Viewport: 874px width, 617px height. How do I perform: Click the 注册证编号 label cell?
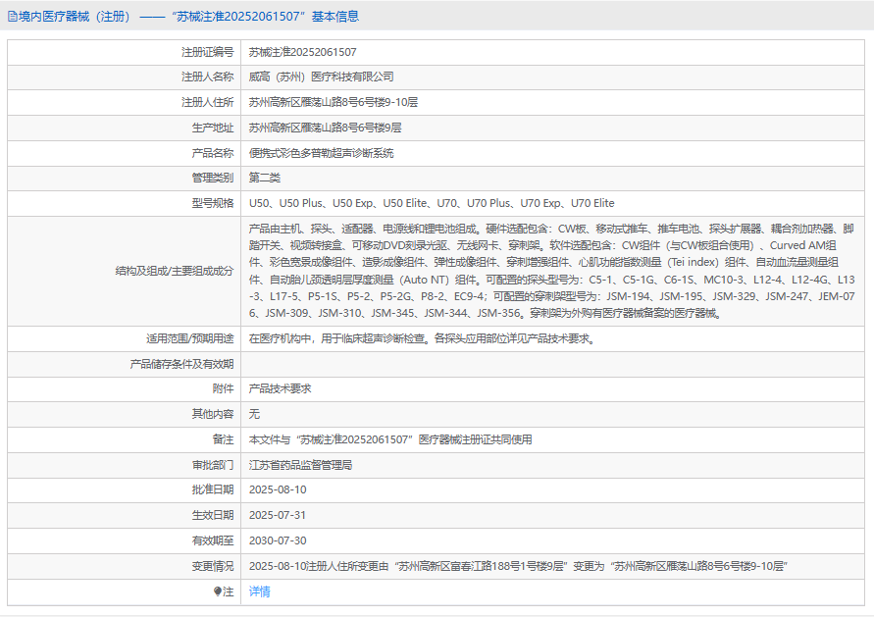coord(207,52)
